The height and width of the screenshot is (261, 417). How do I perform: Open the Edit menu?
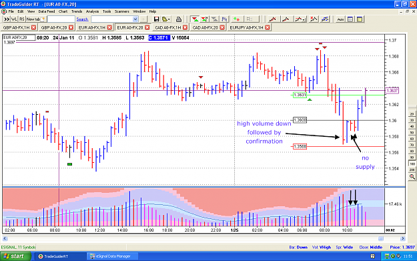pos(21,11)
